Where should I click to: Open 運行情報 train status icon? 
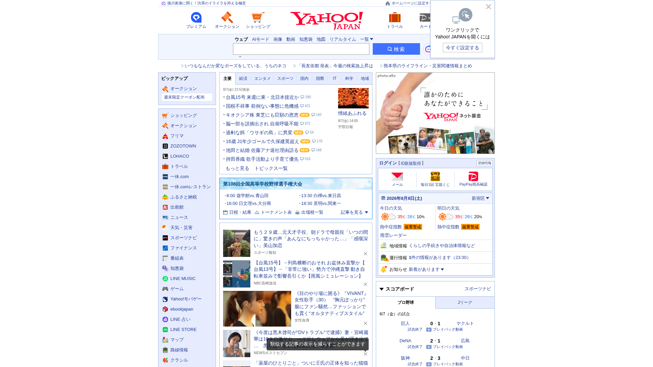coord(384,258)
